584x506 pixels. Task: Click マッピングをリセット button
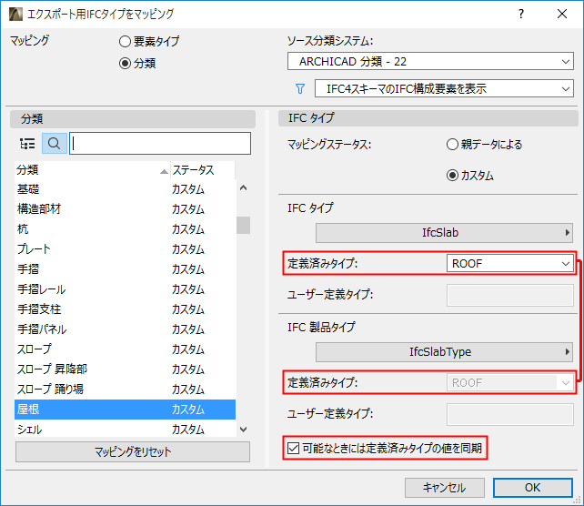[x=133, y=452]
